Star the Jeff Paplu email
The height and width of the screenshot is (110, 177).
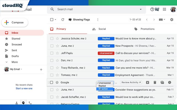(58, 53)
